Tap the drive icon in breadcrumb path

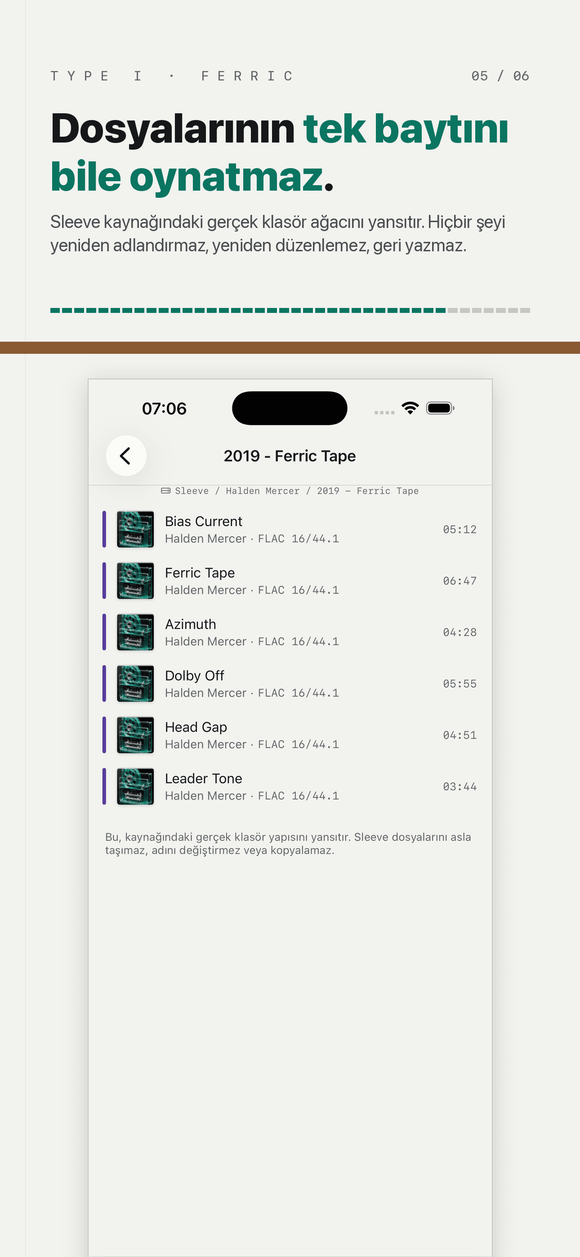point(166,491)
